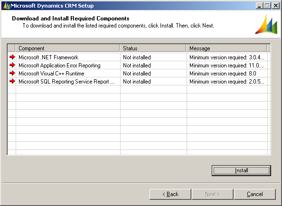Screen dimensions: 282x206
Task: Select Microsoft SQL Reporting Service Report row
Action: 138,82
